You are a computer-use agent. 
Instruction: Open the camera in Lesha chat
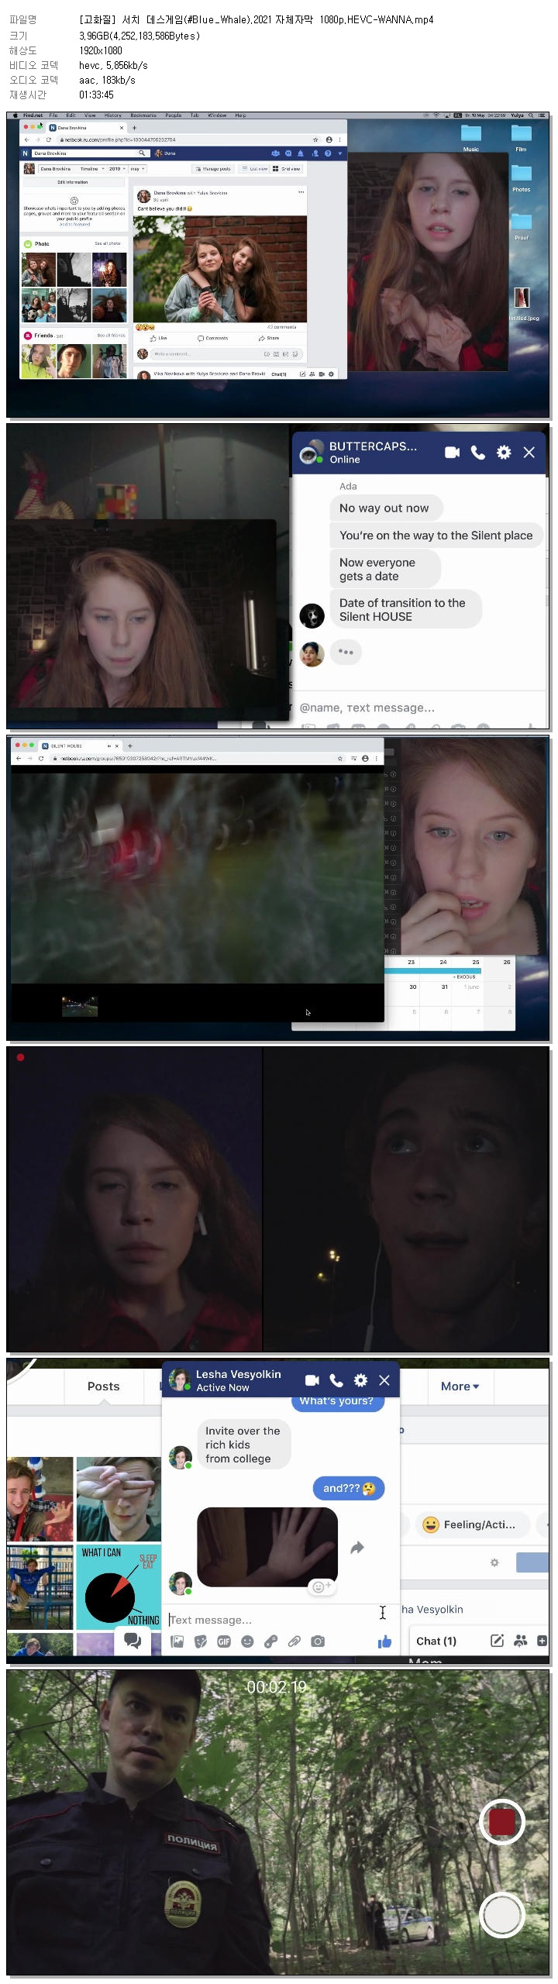pos(318,1641)
